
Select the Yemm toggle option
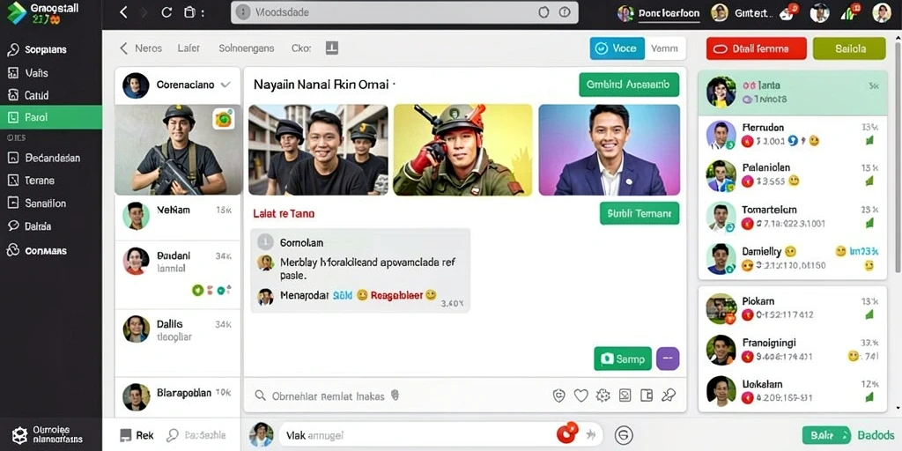point(664,48)
